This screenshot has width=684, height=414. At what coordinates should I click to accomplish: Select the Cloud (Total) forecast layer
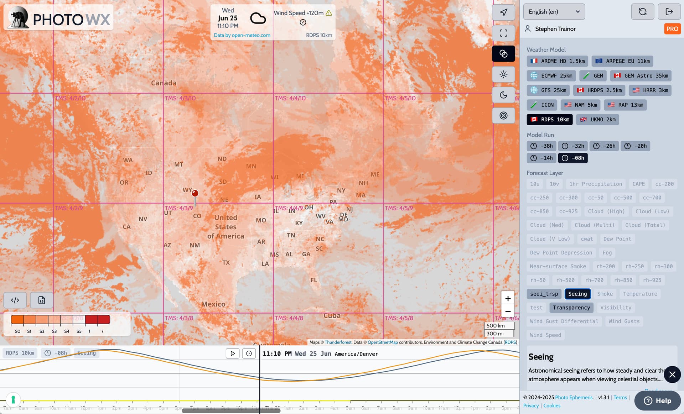pos(645,225)
